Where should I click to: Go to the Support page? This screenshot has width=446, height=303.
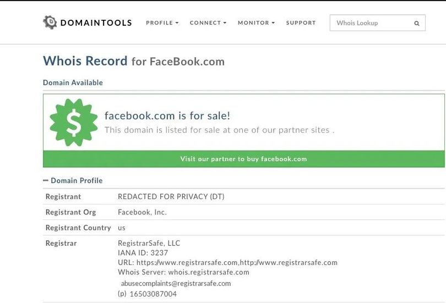301,23
